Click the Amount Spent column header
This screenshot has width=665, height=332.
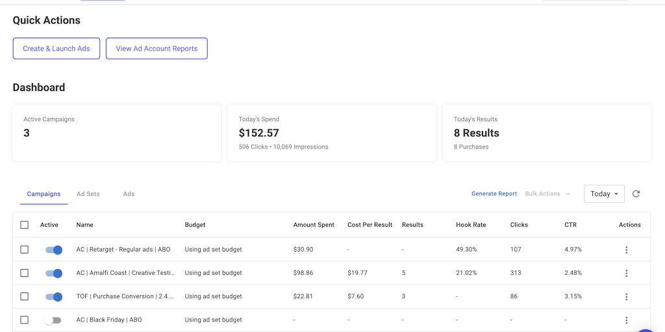(x=314, y=225)
